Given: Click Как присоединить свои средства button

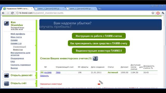Looking at the screenshot, I should [99, 43].
